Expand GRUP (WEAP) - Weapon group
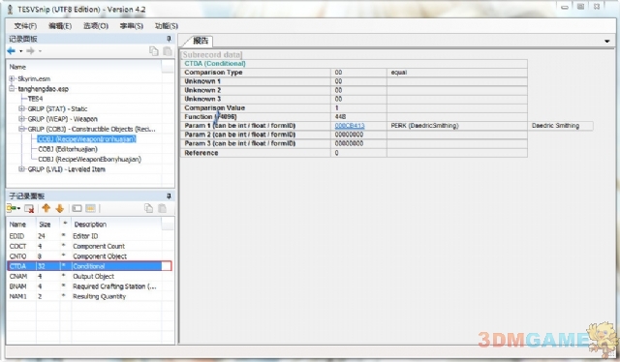Image resolution: width=620 pixels, height=362 pixels. [21, 119]
